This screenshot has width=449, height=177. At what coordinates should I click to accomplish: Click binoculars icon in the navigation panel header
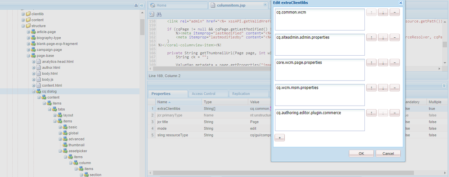click(136, 5)
